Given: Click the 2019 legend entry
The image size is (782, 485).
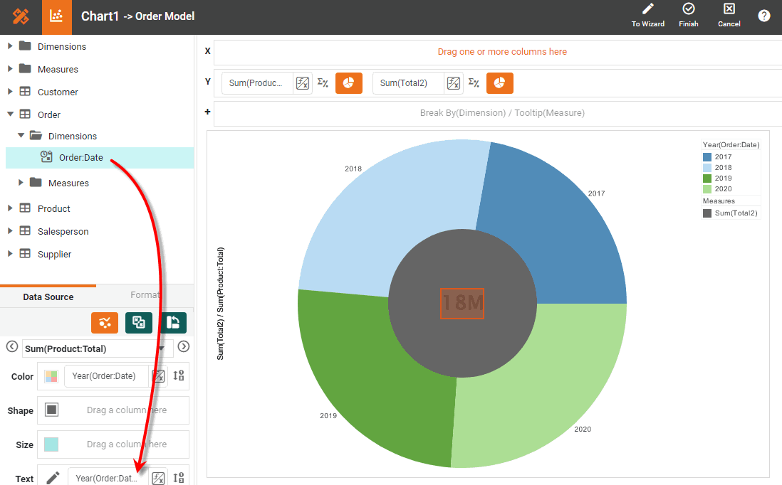Looking at the screenshot, I should point(722,178).
